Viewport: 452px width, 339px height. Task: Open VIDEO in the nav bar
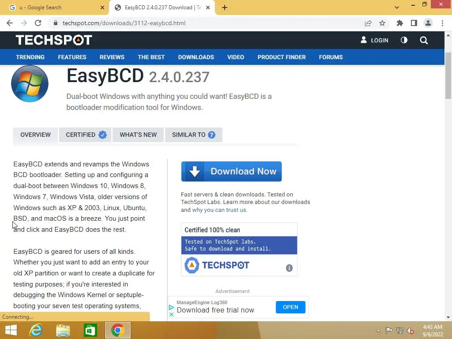236,57
